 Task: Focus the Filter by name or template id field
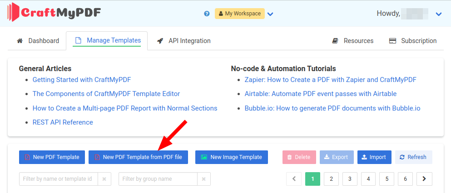tap(59, 179)
